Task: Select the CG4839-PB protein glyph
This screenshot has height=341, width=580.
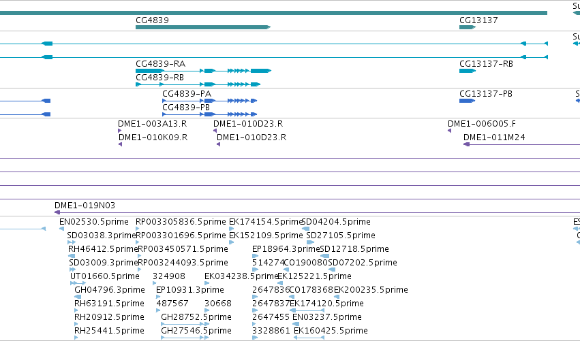Action: coord(210,114)
